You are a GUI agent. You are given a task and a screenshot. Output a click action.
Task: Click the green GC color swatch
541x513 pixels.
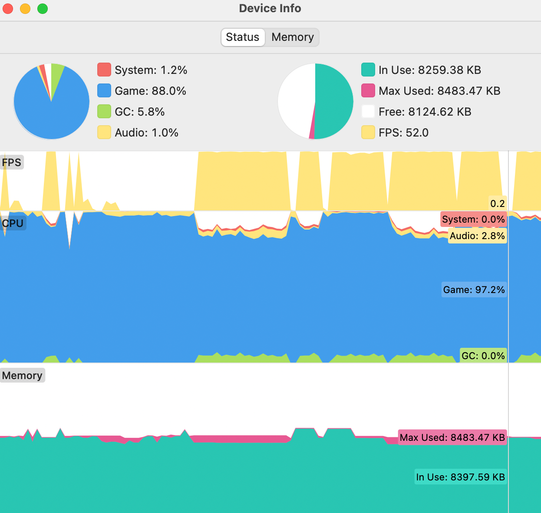point(104,111)
